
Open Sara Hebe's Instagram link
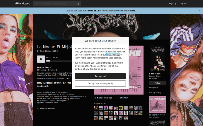click(153, 87)
